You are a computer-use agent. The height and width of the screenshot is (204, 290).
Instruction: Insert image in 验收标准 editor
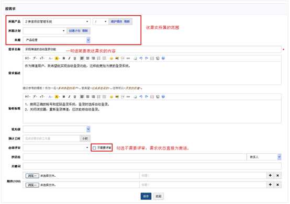117,97
